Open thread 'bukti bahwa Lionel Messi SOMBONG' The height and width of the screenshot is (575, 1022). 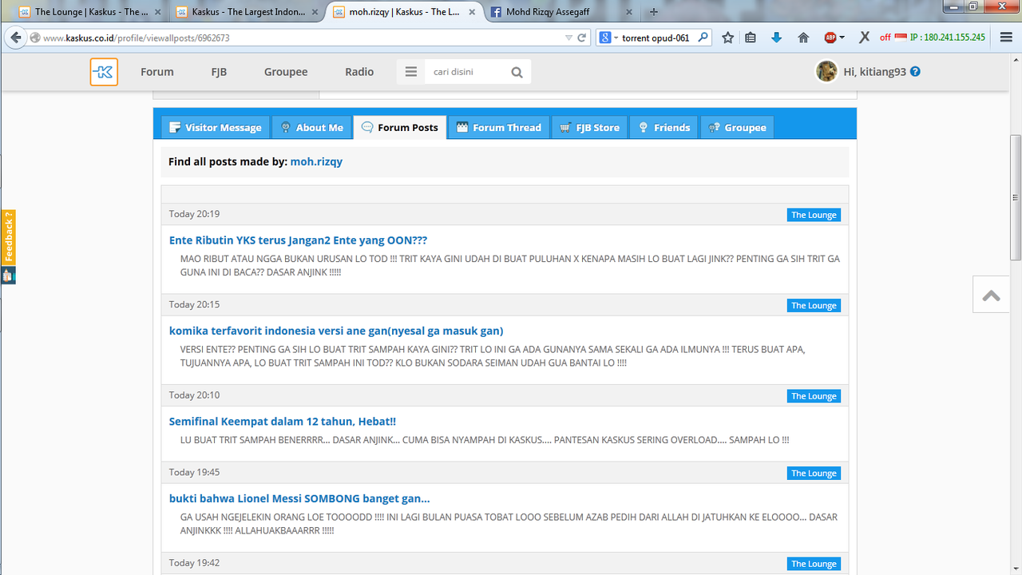pyautogui.click(x=299, y=498)
